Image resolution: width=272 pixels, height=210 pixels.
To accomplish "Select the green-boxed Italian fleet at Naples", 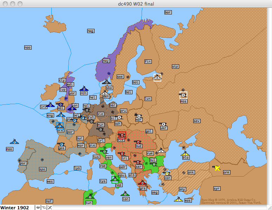I will coord(115,180).
